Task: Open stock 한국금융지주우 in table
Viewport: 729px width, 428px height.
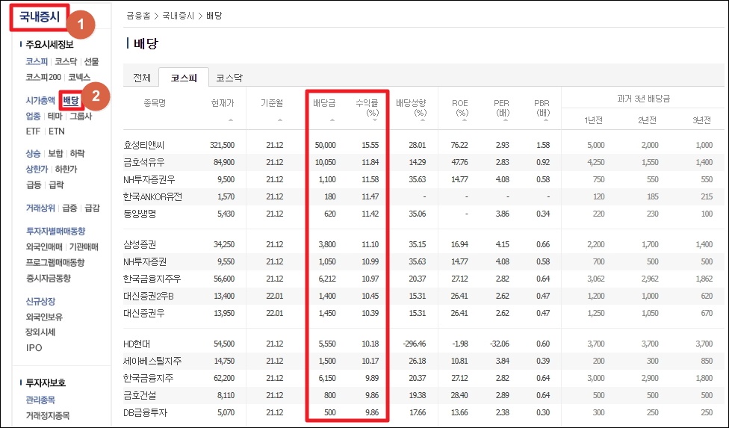Action: 152,279
